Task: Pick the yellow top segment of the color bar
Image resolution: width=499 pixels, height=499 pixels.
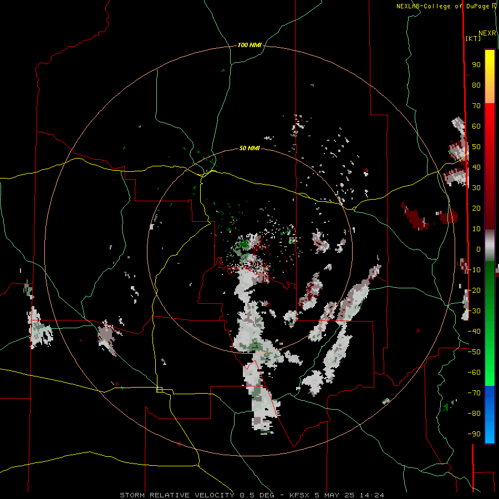Action: (490, 77)
